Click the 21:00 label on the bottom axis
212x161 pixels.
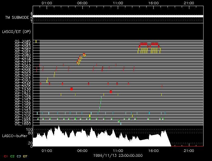[x=189, y=151]
